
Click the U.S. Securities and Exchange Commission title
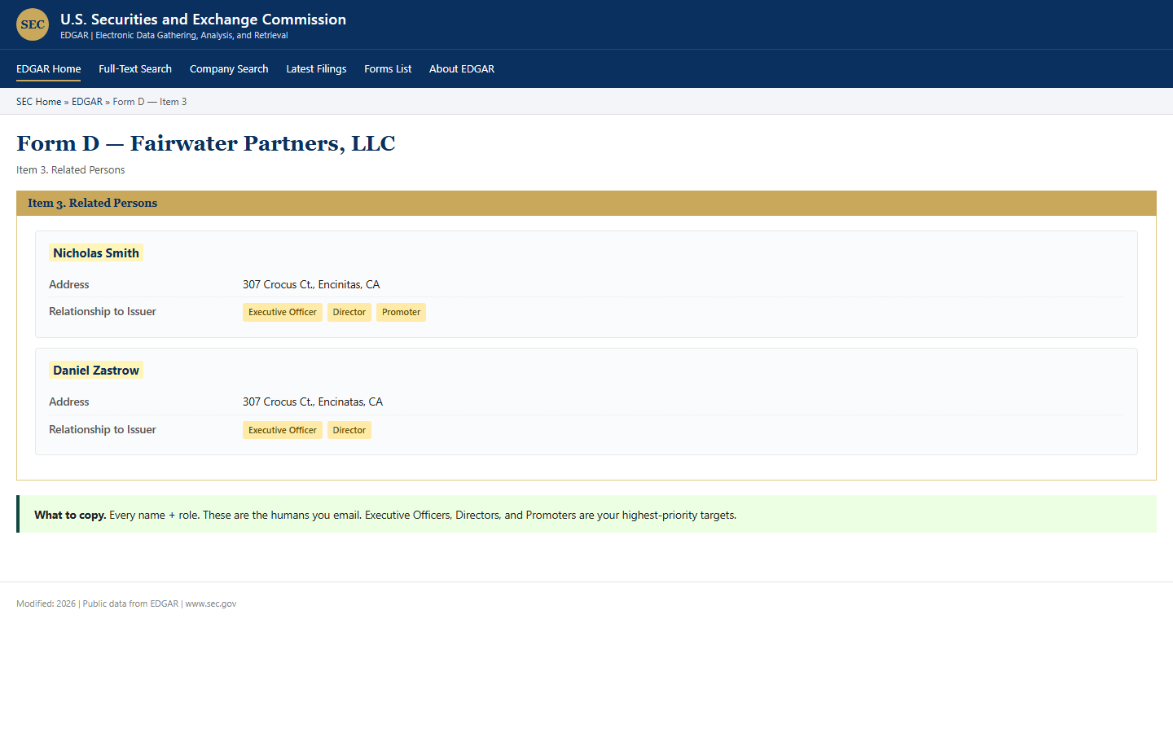point(203,20)
